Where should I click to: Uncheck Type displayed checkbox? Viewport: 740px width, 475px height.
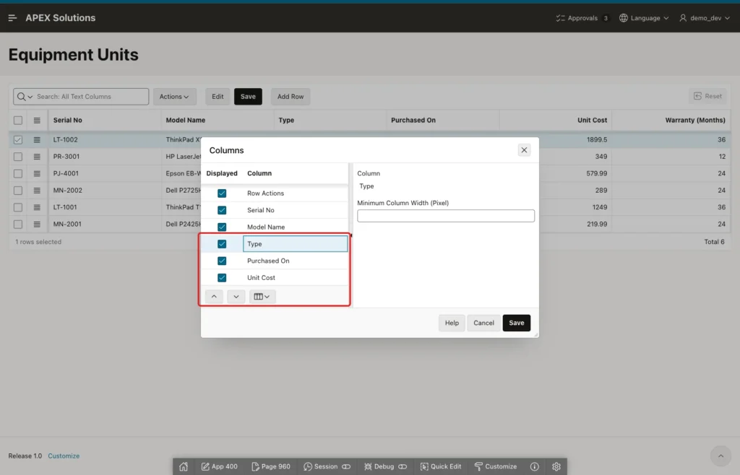coord(222,244)
